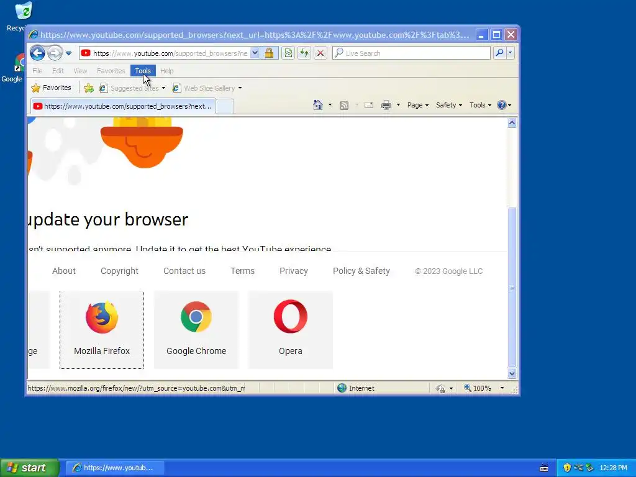Click the RSS feeds icon
This screenshot has width=636, height=477.
pyautogui.click(x=344, y=106)
